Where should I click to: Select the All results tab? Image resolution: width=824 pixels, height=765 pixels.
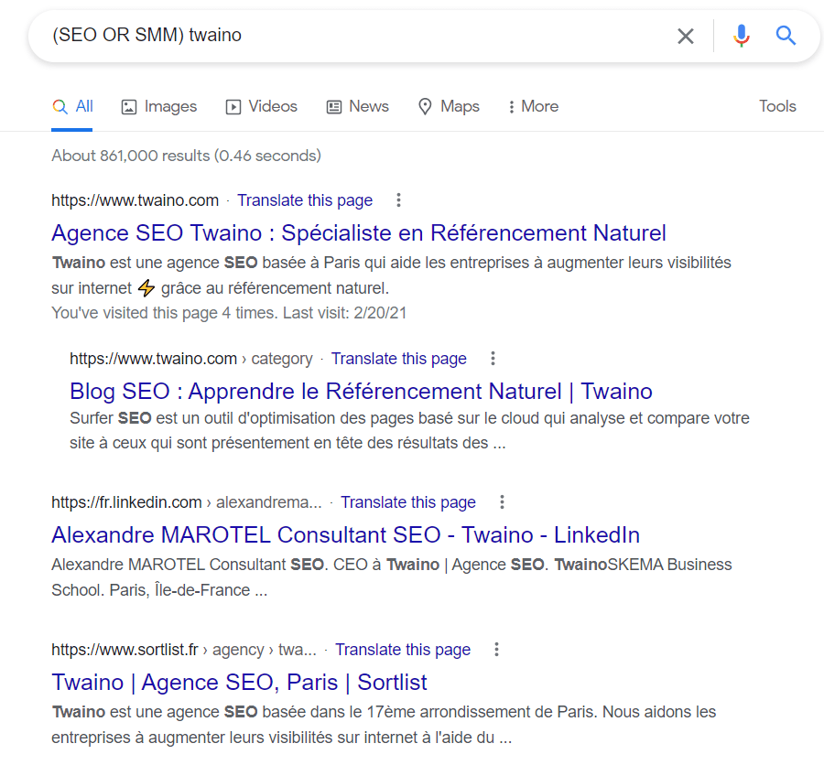pos(73,106)
